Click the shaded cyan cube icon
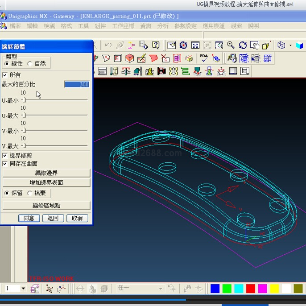 (299, 45)
